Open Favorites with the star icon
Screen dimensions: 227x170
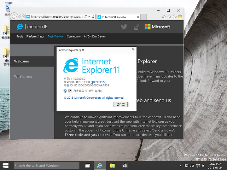pos(169,16)
